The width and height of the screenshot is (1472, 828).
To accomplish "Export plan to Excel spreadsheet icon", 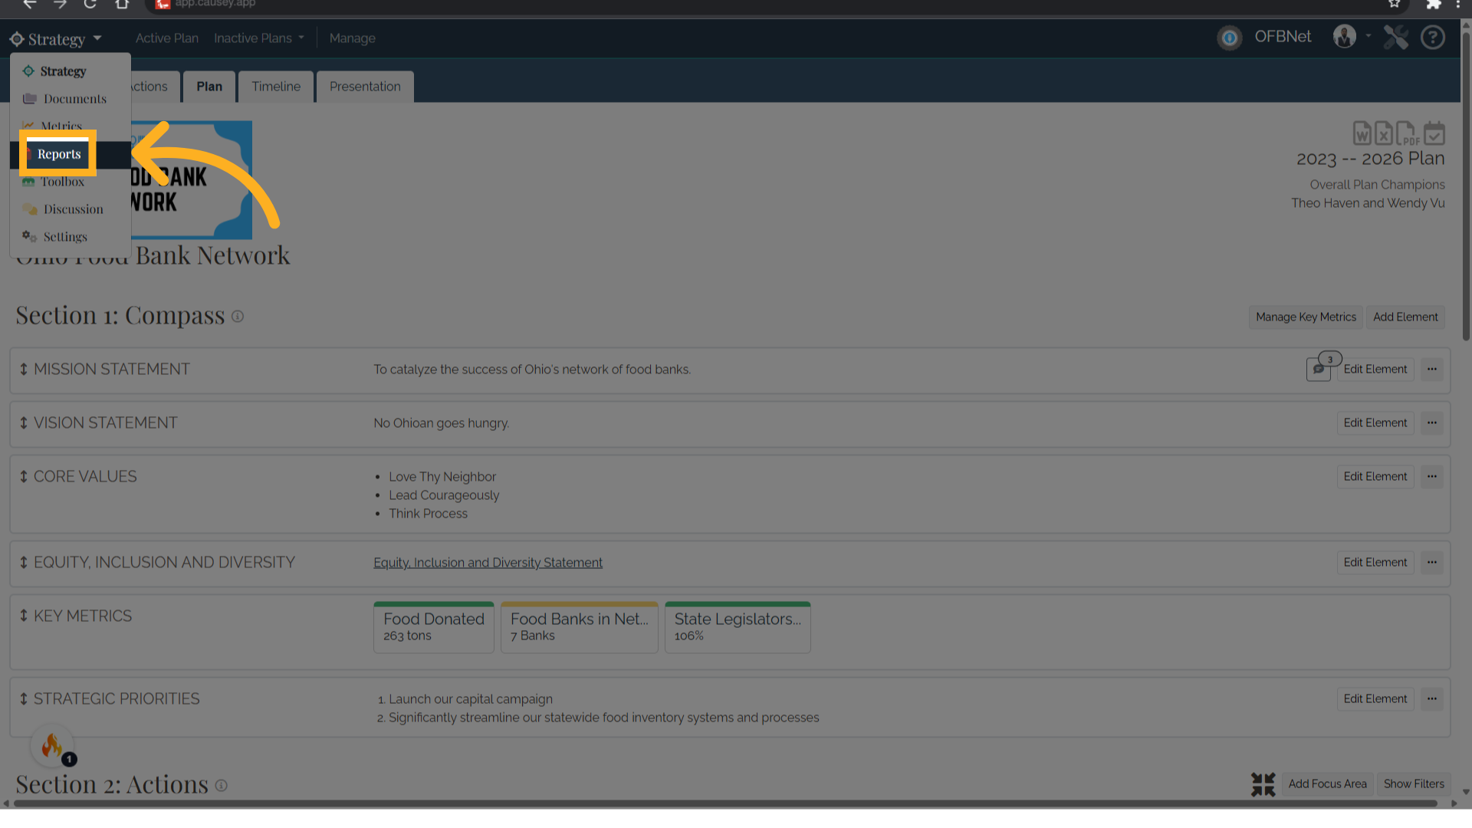I will coord(1383,133).
